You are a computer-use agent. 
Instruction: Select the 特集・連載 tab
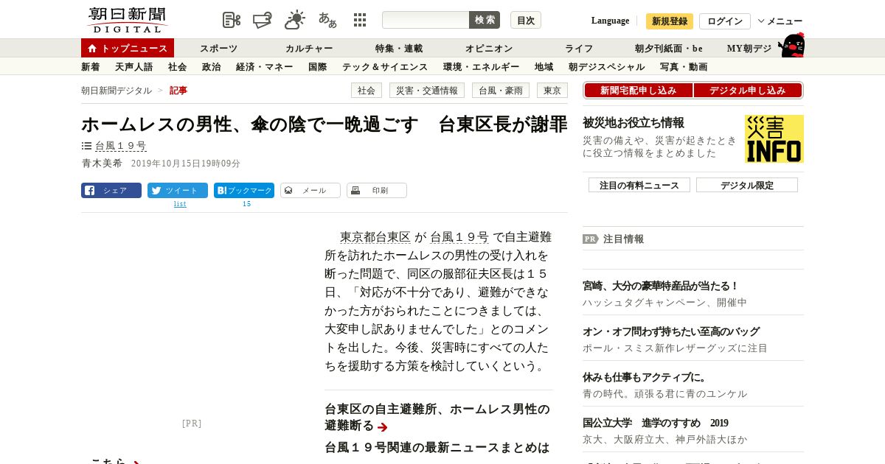pos(399,48)
